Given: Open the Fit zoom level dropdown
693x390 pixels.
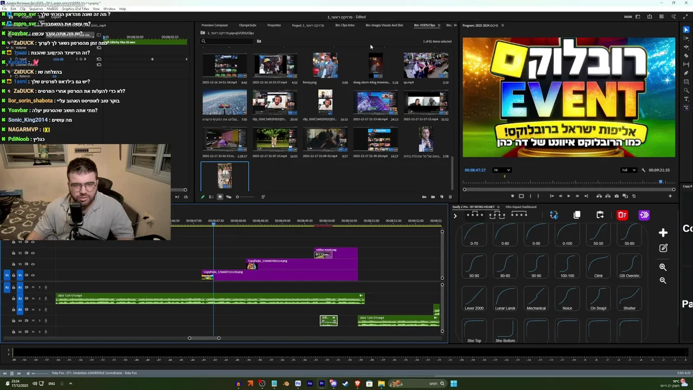Looking at the screenshot, I should 501,170.
